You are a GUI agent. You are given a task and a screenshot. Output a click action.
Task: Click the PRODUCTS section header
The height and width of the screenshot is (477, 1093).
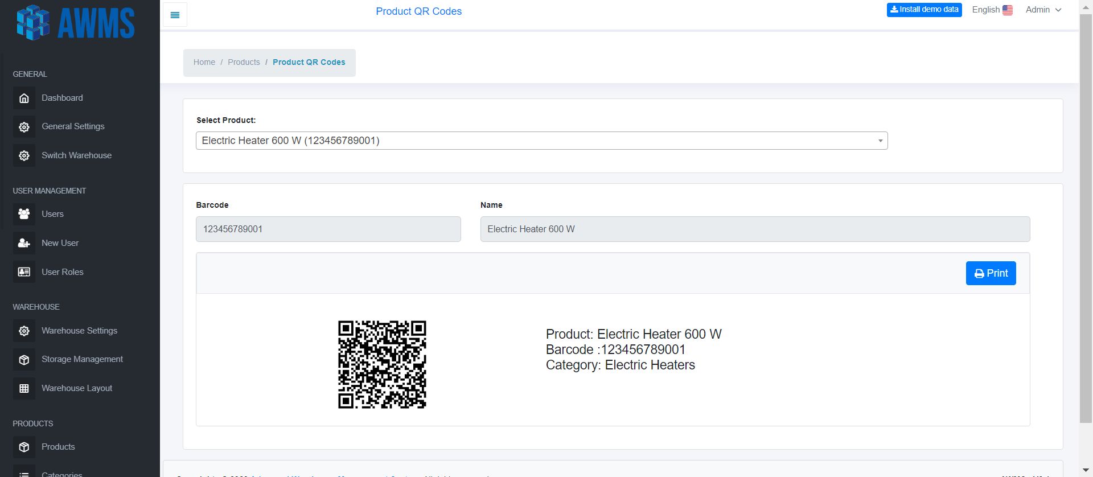[x=33, y=423]
